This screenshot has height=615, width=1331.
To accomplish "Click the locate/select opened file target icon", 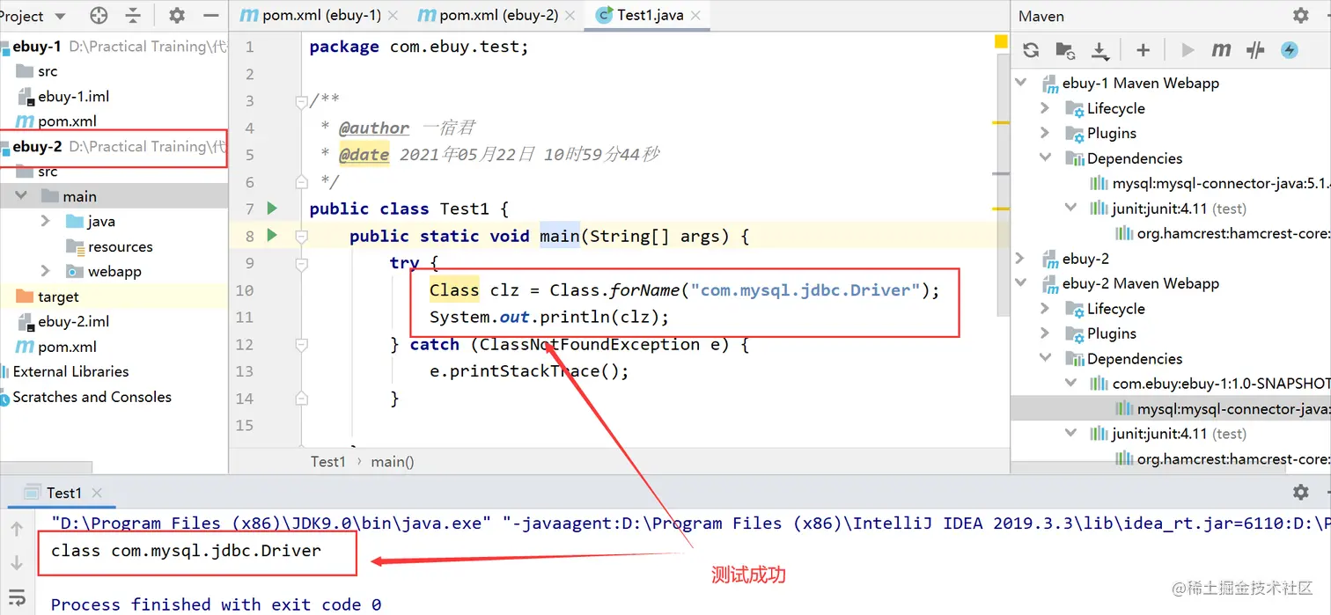I will pos(99,16).
